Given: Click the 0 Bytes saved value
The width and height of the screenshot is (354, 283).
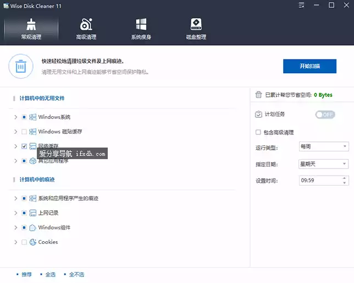Looking at the screenshot, I should click(323, 95).
